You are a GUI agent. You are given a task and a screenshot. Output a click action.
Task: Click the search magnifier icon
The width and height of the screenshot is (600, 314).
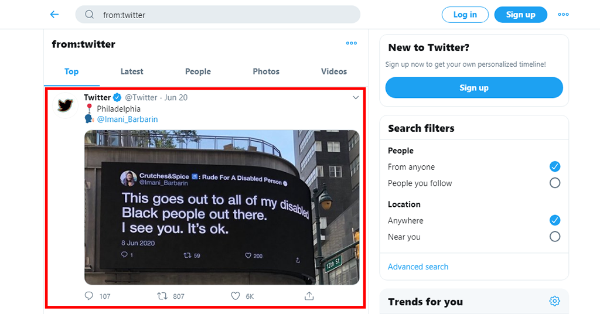[x=89, y=15]
